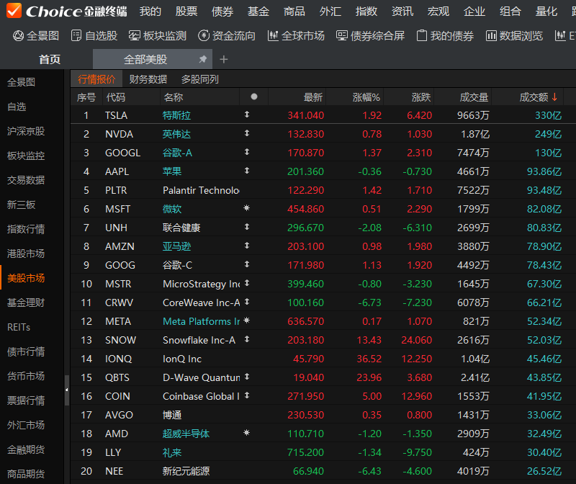Click the marker icon in NVDA row
576x484 pixels.
click(247, 133)
